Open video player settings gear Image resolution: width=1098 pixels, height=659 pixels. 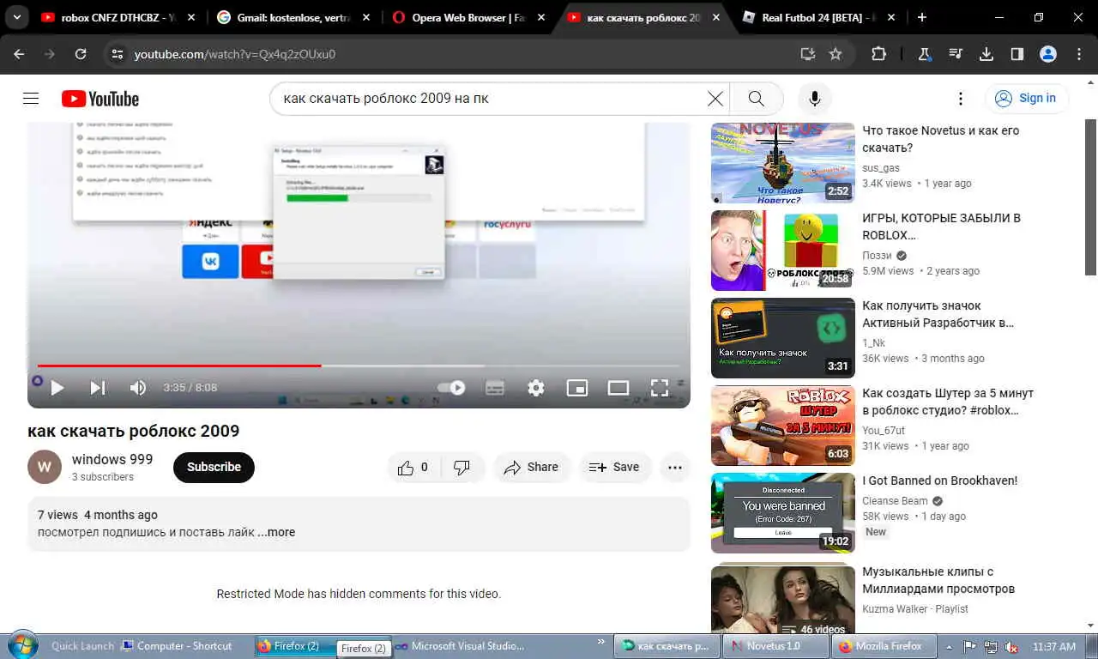click(x=536, y=388)
